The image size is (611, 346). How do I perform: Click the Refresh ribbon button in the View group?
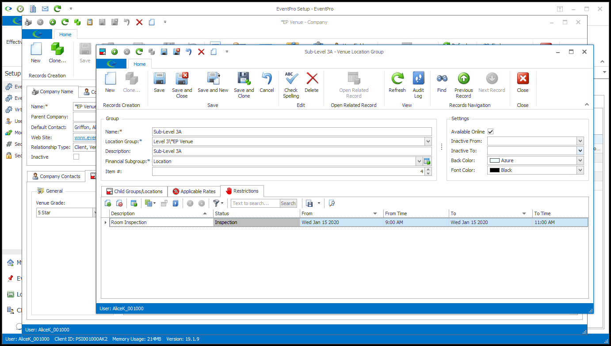pos(397,83)
